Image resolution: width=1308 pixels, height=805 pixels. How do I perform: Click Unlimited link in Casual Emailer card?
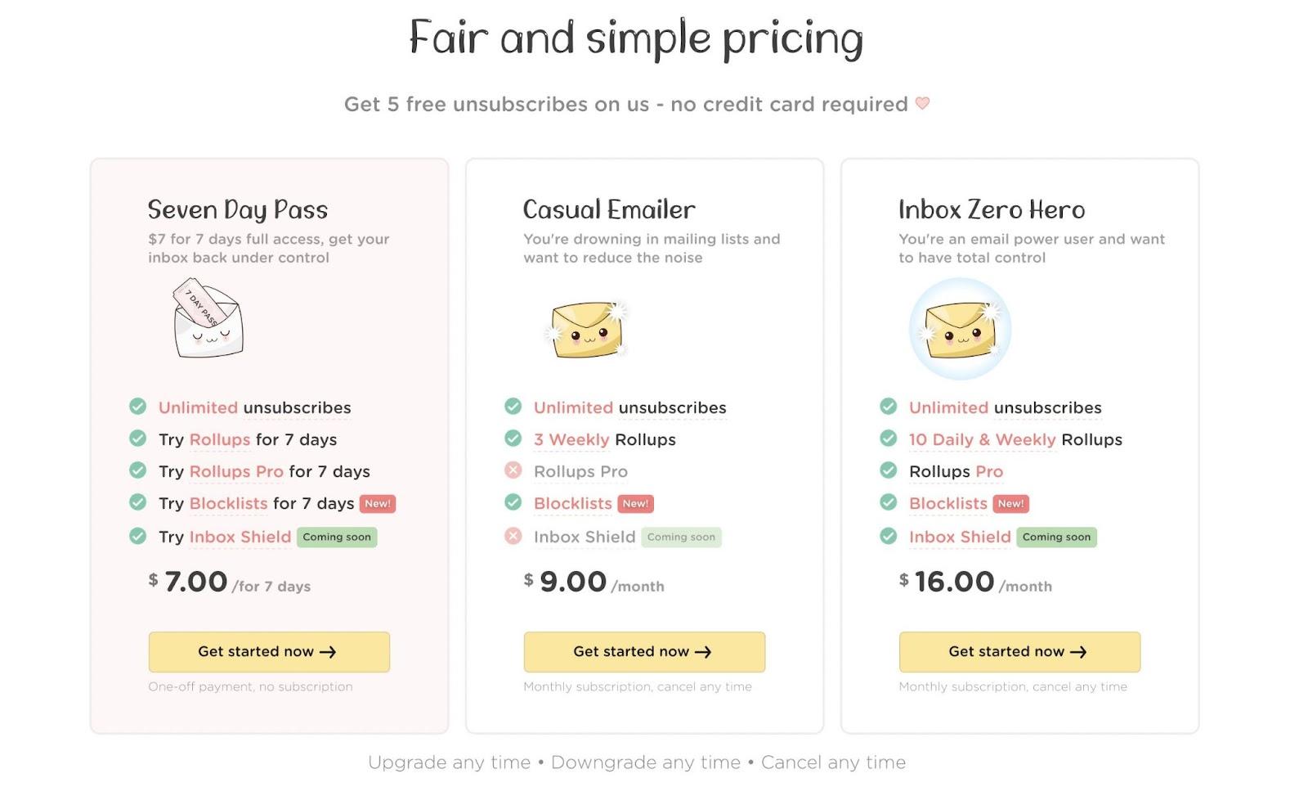[573, 407]
